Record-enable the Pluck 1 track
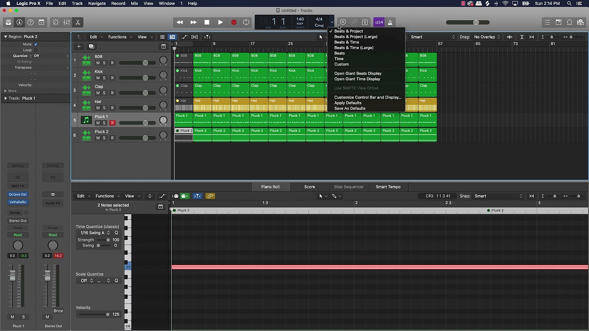 [x=112, y=123]
